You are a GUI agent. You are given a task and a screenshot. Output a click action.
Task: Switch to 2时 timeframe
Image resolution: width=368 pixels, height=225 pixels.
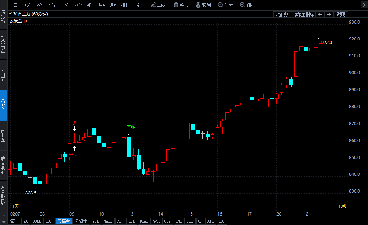(x=124, y=5)
